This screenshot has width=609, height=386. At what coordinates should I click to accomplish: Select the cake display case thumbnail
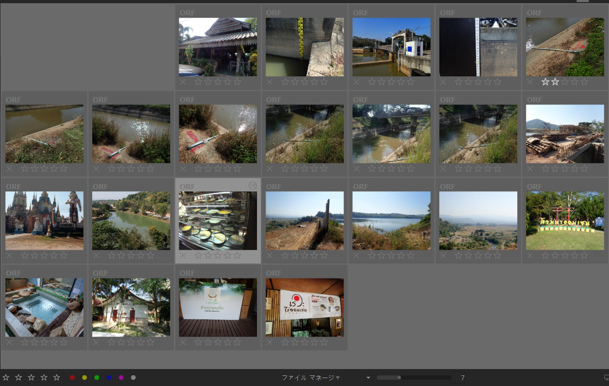(218, 221)
